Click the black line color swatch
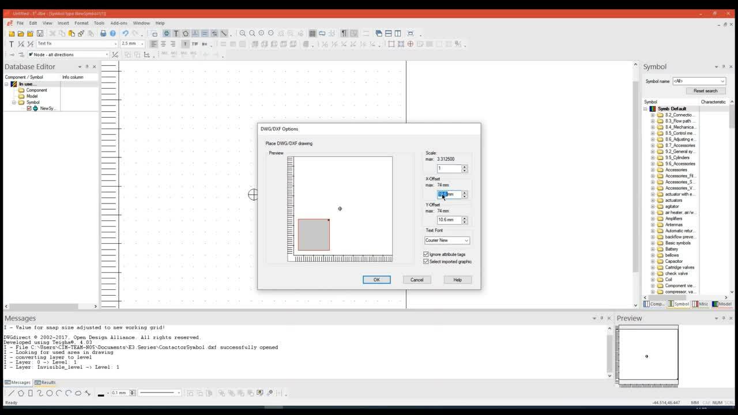Image resolution: width=738 pixels, height=415 pixels. pos(101,394)
